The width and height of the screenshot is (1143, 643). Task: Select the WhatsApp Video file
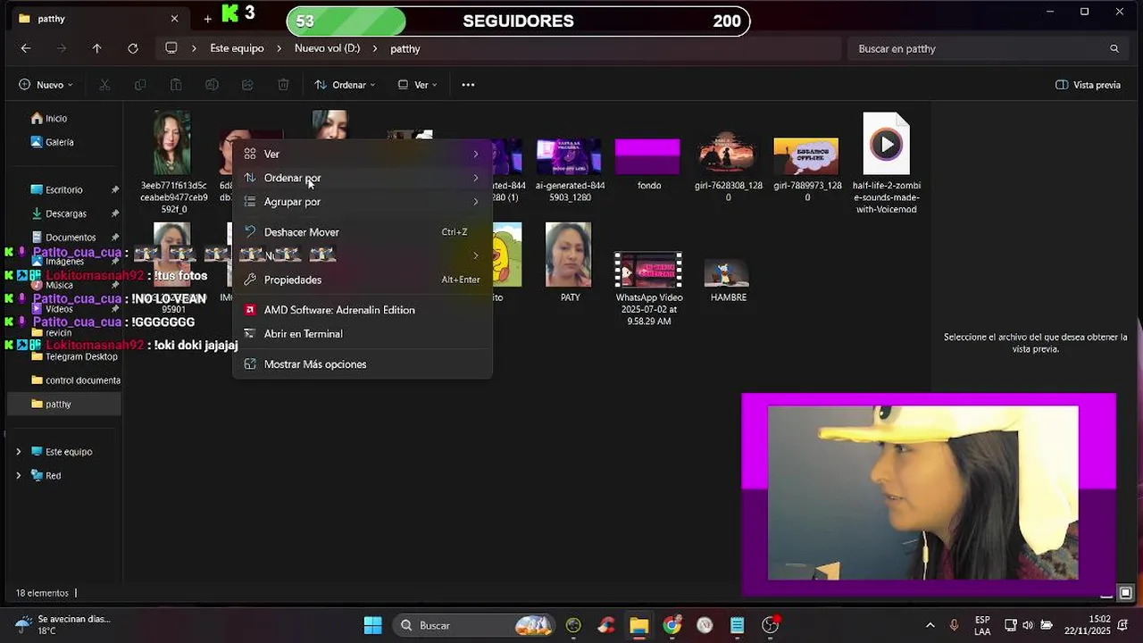(648, 288)
